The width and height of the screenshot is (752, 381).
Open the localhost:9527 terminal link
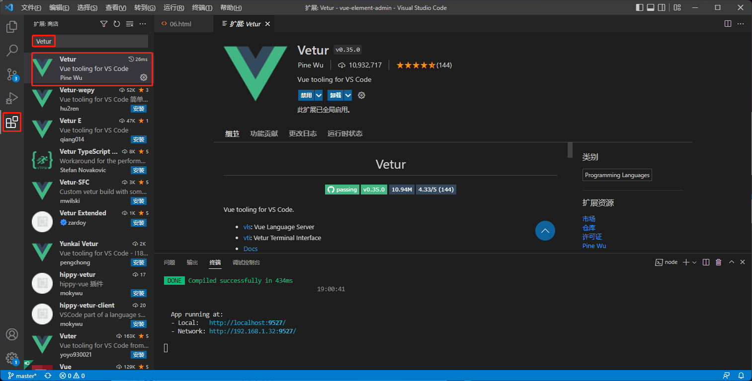pos(248,322)
